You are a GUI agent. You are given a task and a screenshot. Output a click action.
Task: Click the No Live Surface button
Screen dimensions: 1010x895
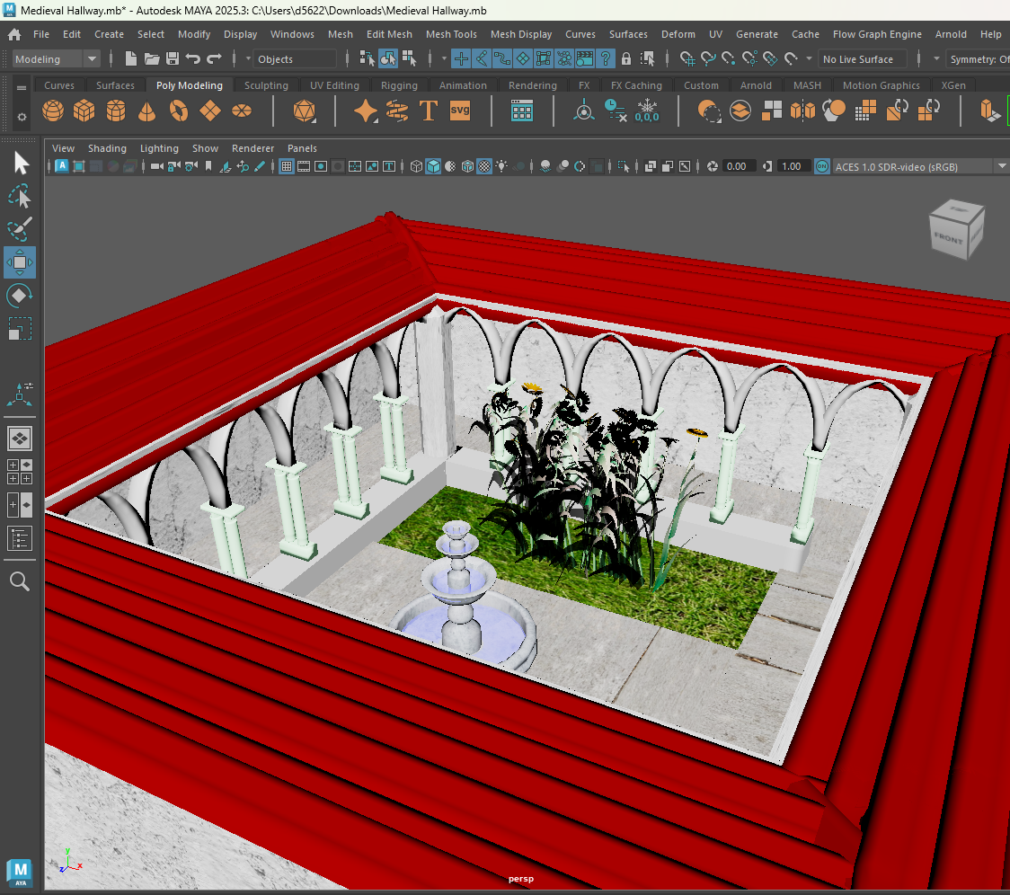pos(860,58)
